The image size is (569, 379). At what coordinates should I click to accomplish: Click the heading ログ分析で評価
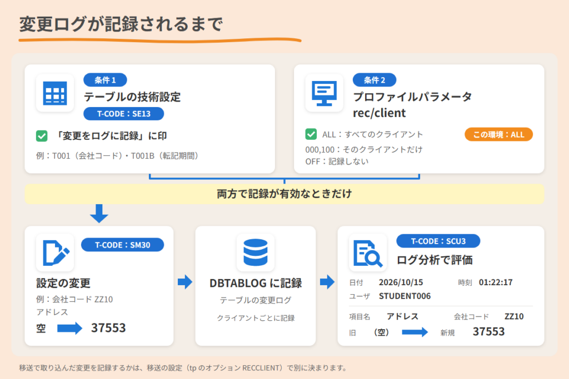coord(435,260)
